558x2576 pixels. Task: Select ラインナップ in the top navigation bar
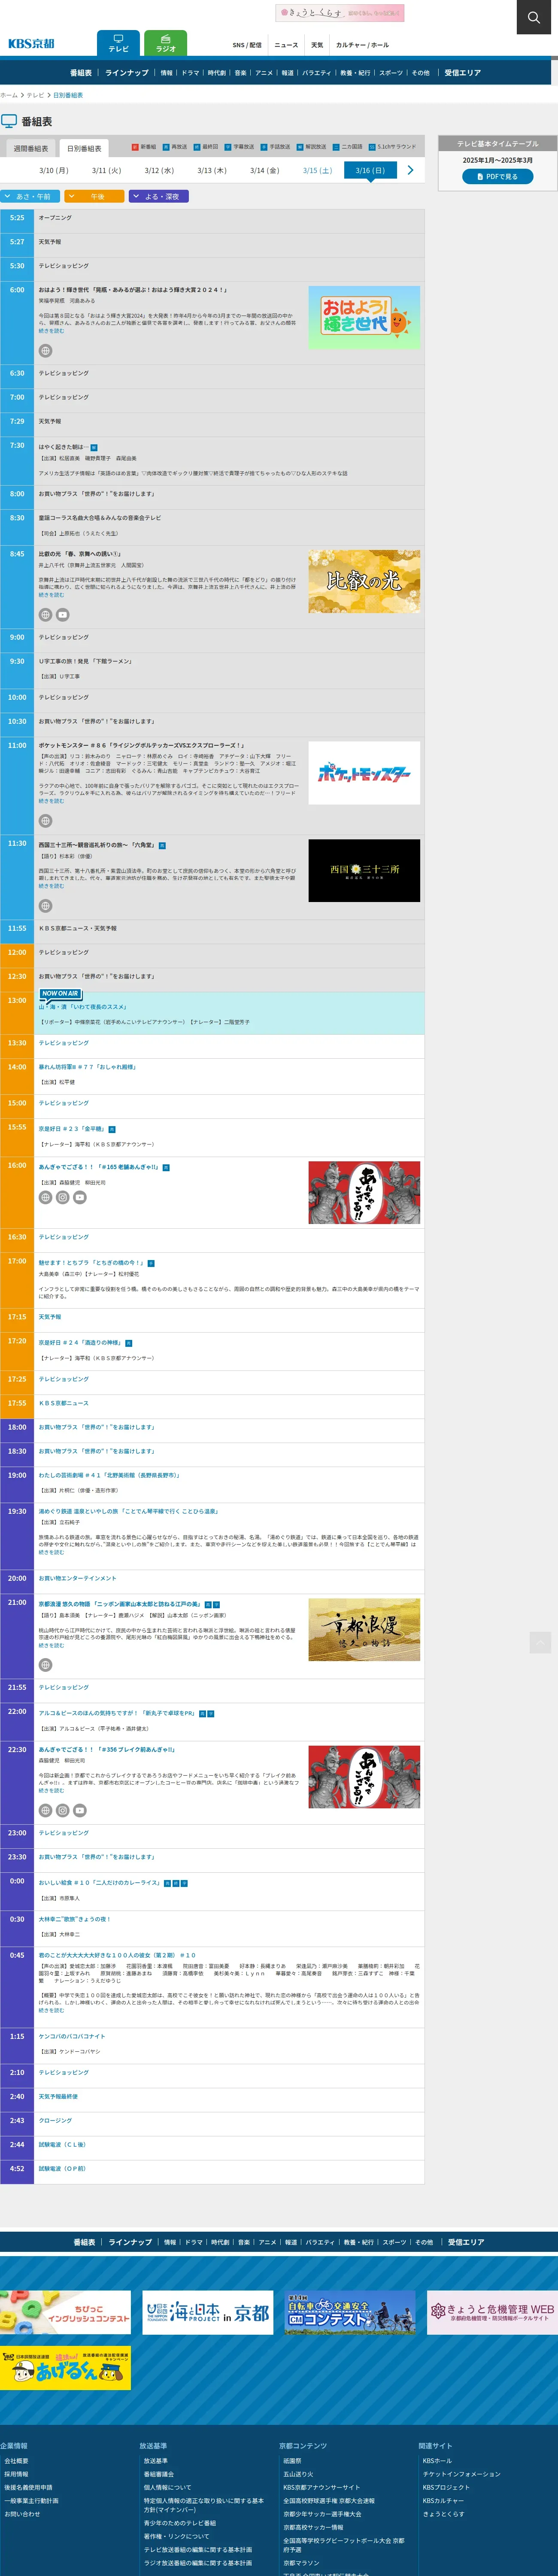click(127, 73)
